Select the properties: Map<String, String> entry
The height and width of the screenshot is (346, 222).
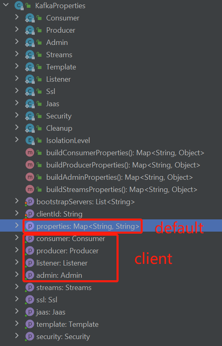tap(88, 226)
